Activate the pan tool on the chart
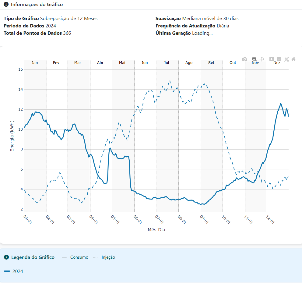The height and width of the screenshot is (283, 302). coord(262,59)
